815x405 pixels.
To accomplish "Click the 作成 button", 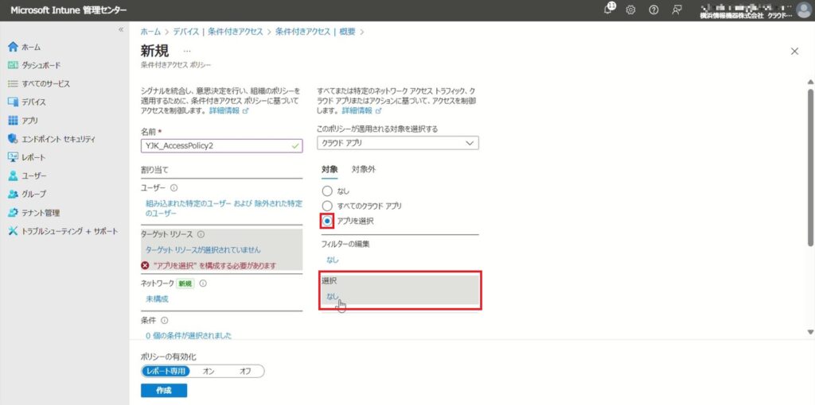I will click(x=164, y=391).
